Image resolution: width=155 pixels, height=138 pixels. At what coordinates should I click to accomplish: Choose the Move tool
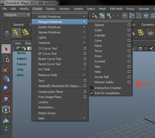point(6,79)
